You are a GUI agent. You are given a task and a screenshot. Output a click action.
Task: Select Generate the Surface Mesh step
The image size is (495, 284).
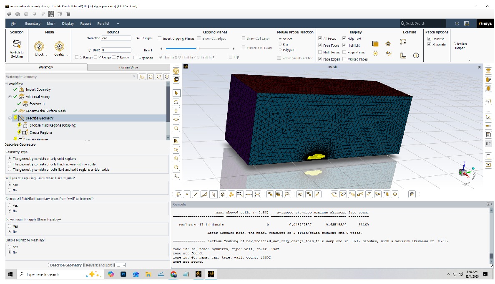click(x=45, y=111)
